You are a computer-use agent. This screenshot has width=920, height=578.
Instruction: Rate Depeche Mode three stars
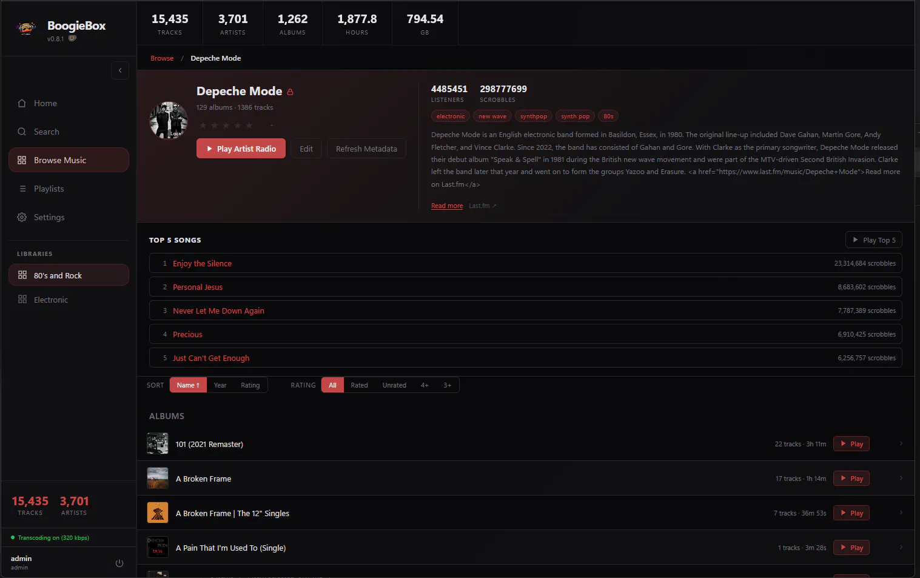(x=226, y=126)
